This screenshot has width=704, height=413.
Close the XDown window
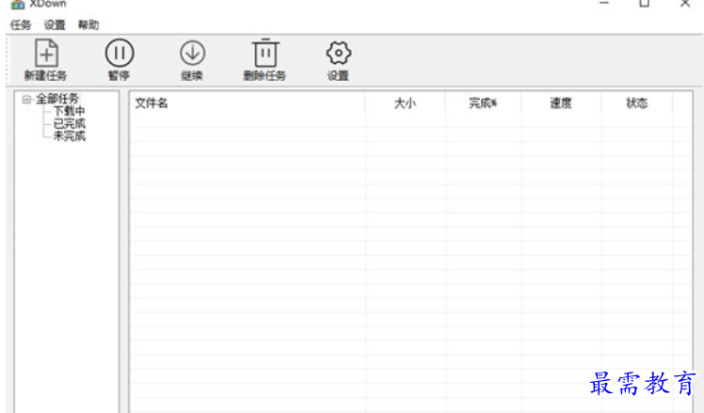coord(685,4)
